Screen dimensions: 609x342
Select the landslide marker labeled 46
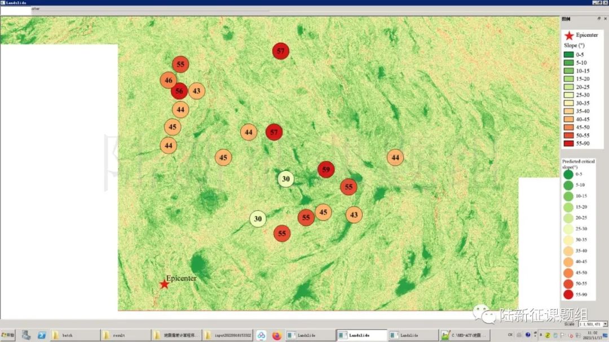168,80
